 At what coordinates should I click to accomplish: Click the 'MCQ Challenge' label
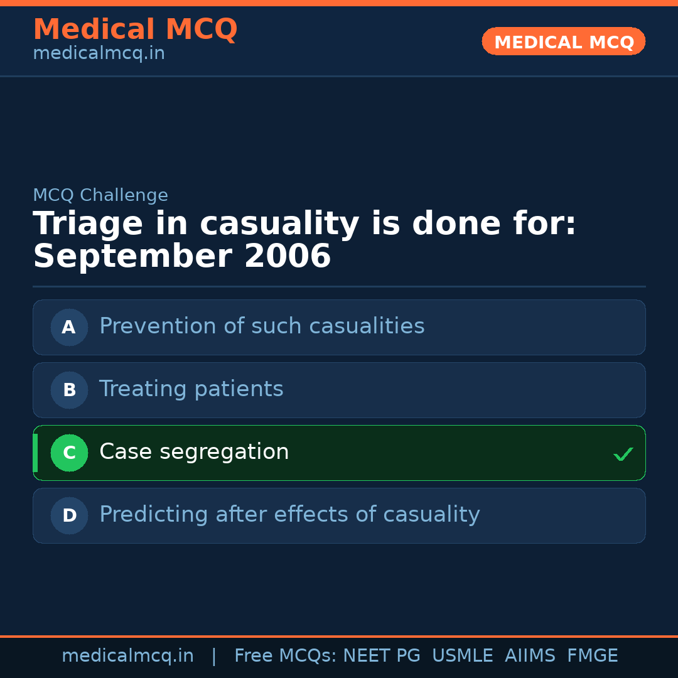tap(100, 195)
